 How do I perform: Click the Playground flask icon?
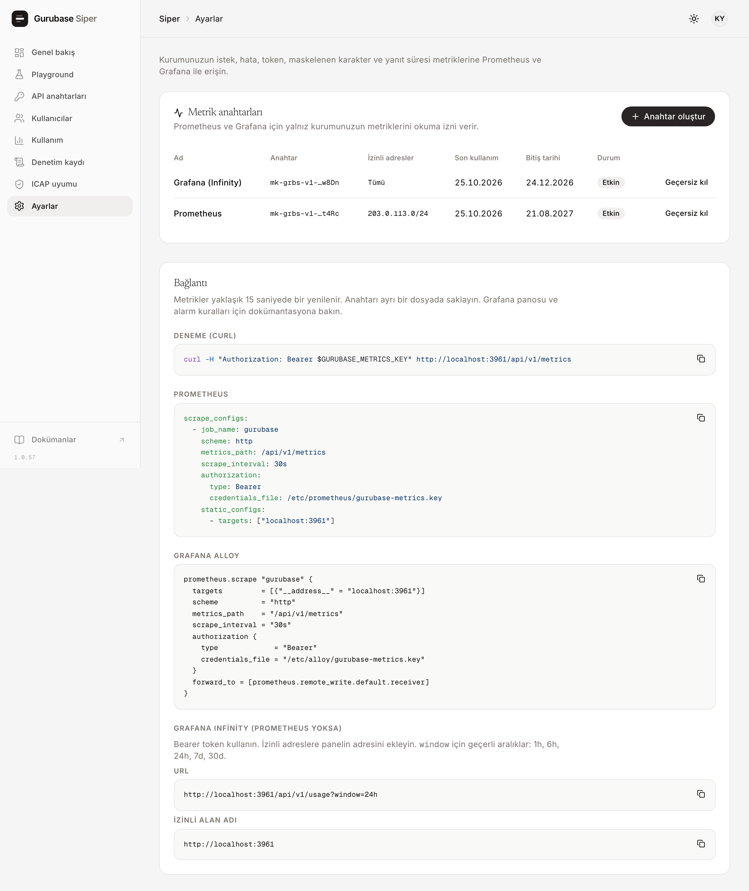point(19,74)
